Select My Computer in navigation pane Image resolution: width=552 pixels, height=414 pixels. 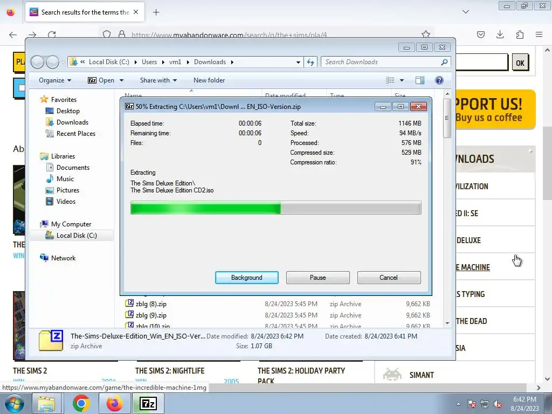click(x=71, y=224)
